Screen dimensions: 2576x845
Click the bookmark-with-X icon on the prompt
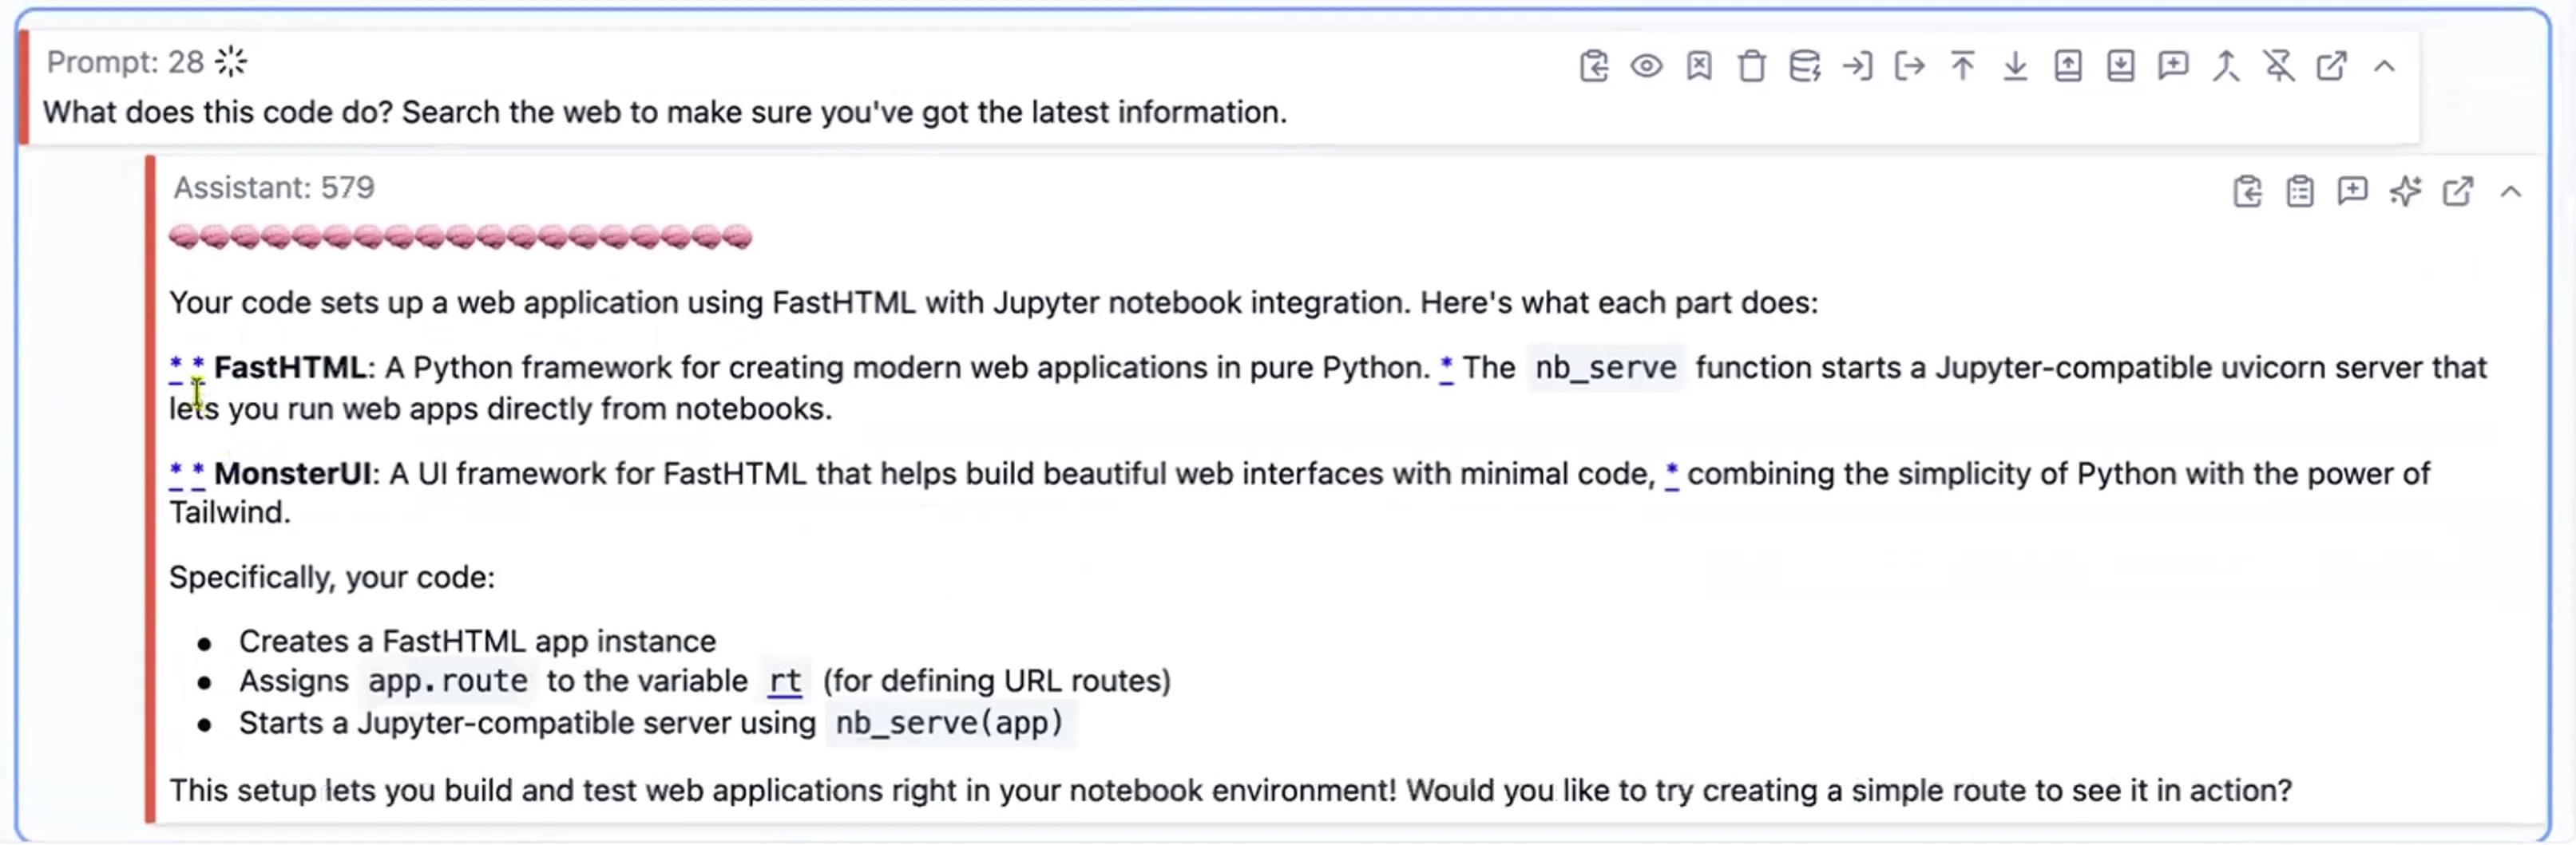[1699, 67]
